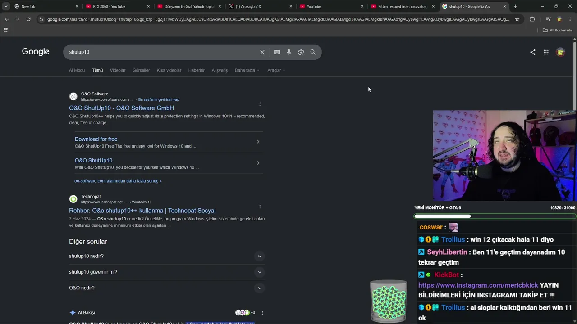577x324 pixels.
Task: Open the All Bookmarks folder
Action: (x=558, y=30)
